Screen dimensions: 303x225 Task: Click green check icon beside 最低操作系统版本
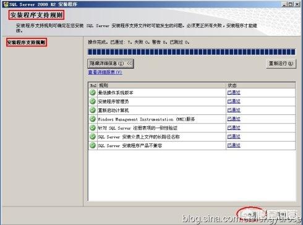[93, 93]
